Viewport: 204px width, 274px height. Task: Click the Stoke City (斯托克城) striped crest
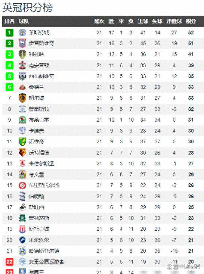coord(22,229)
